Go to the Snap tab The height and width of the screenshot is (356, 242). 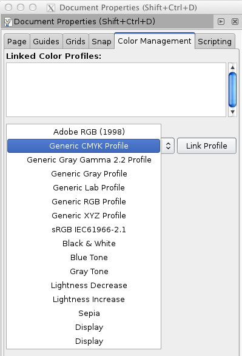101,42
